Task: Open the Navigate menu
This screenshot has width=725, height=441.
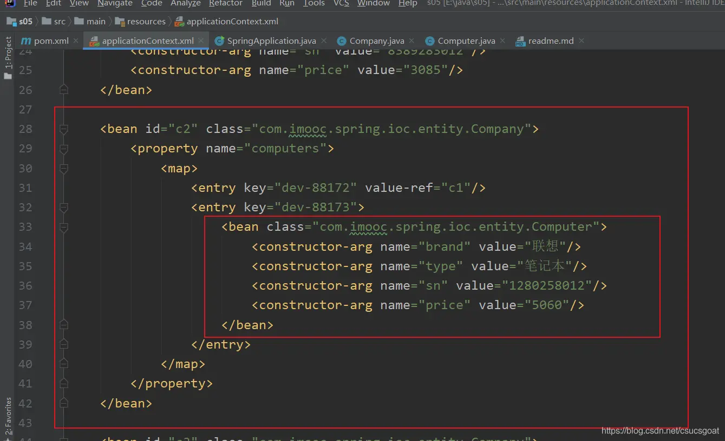Action: 115,3
